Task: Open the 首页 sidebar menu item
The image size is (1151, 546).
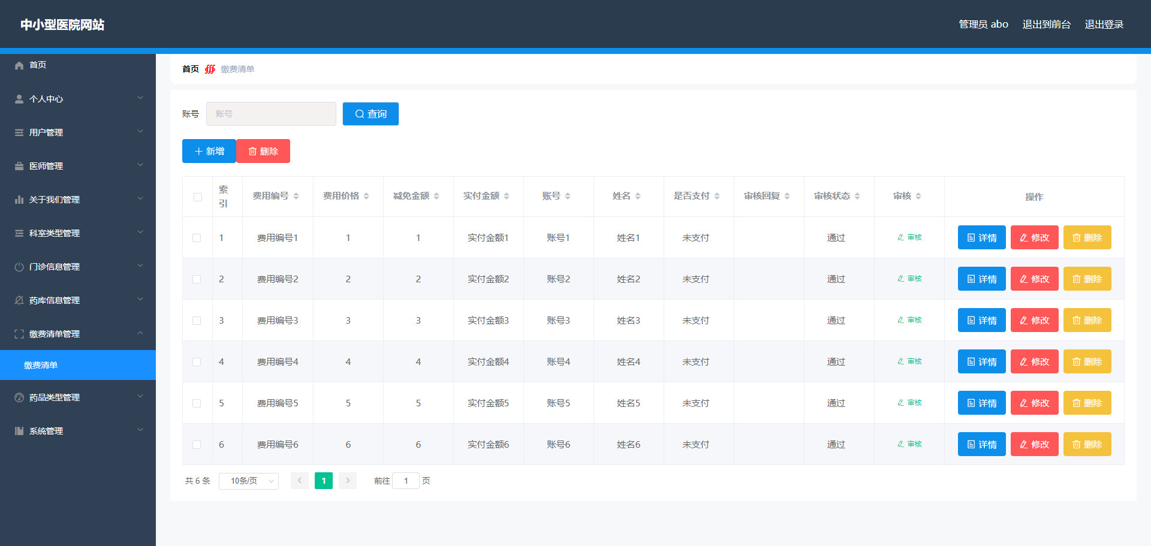Action: [x=78, y=65]
